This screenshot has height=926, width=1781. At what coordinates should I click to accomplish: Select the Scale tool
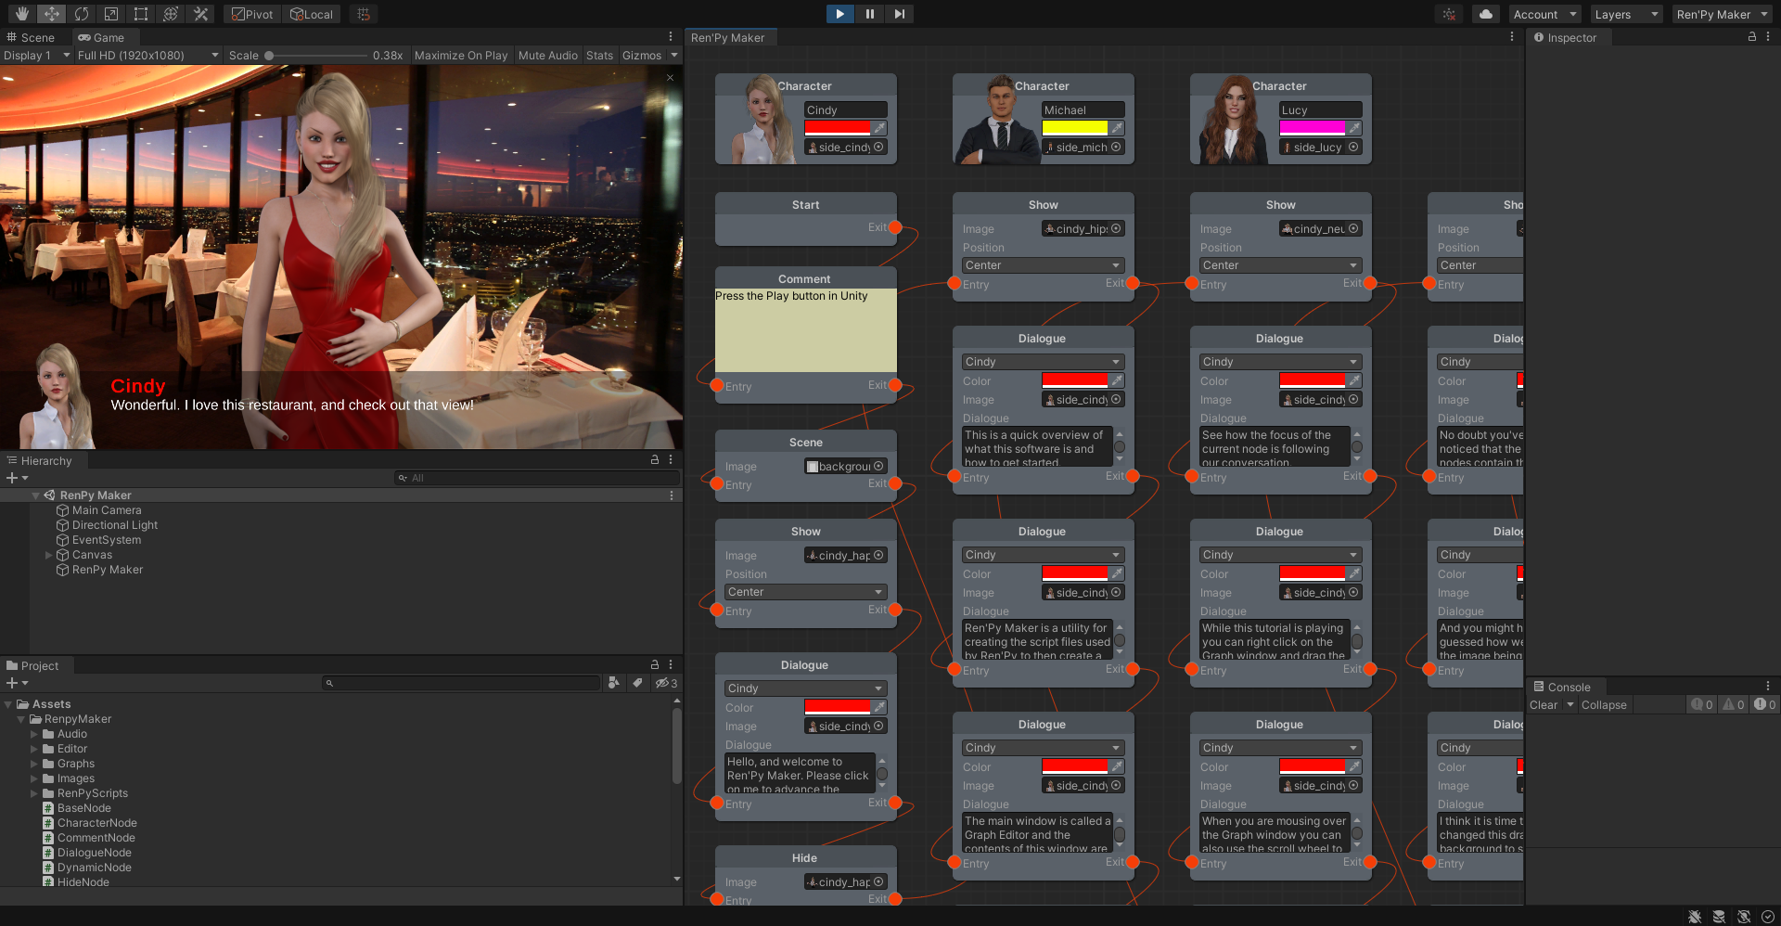tap(110, 14)
